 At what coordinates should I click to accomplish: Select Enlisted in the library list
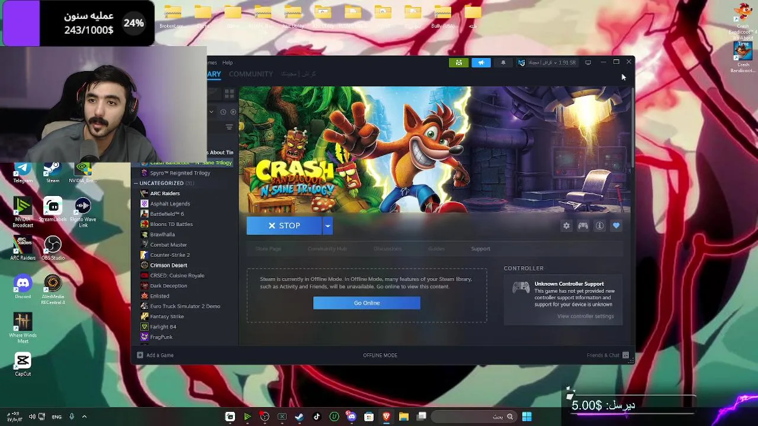pyautogui.click(x=159, y=296)
